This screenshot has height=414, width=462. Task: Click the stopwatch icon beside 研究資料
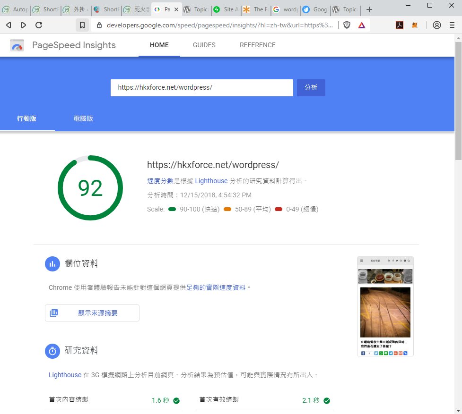(52, 351)
